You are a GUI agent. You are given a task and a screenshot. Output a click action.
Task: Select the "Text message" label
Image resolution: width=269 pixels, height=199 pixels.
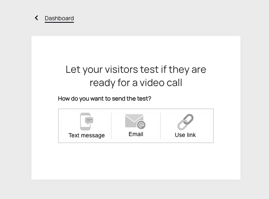click(87, 135)
